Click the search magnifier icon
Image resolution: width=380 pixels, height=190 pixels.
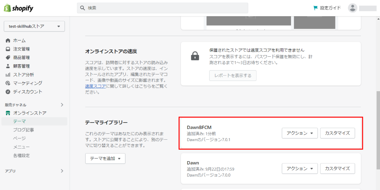(x=83, y=8)
